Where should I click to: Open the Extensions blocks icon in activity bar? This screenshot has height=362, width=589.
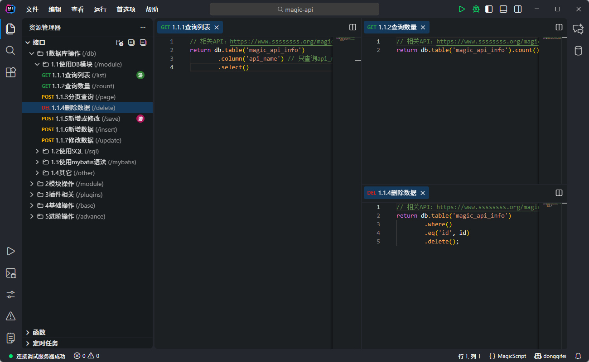click(x=11, y=72)
